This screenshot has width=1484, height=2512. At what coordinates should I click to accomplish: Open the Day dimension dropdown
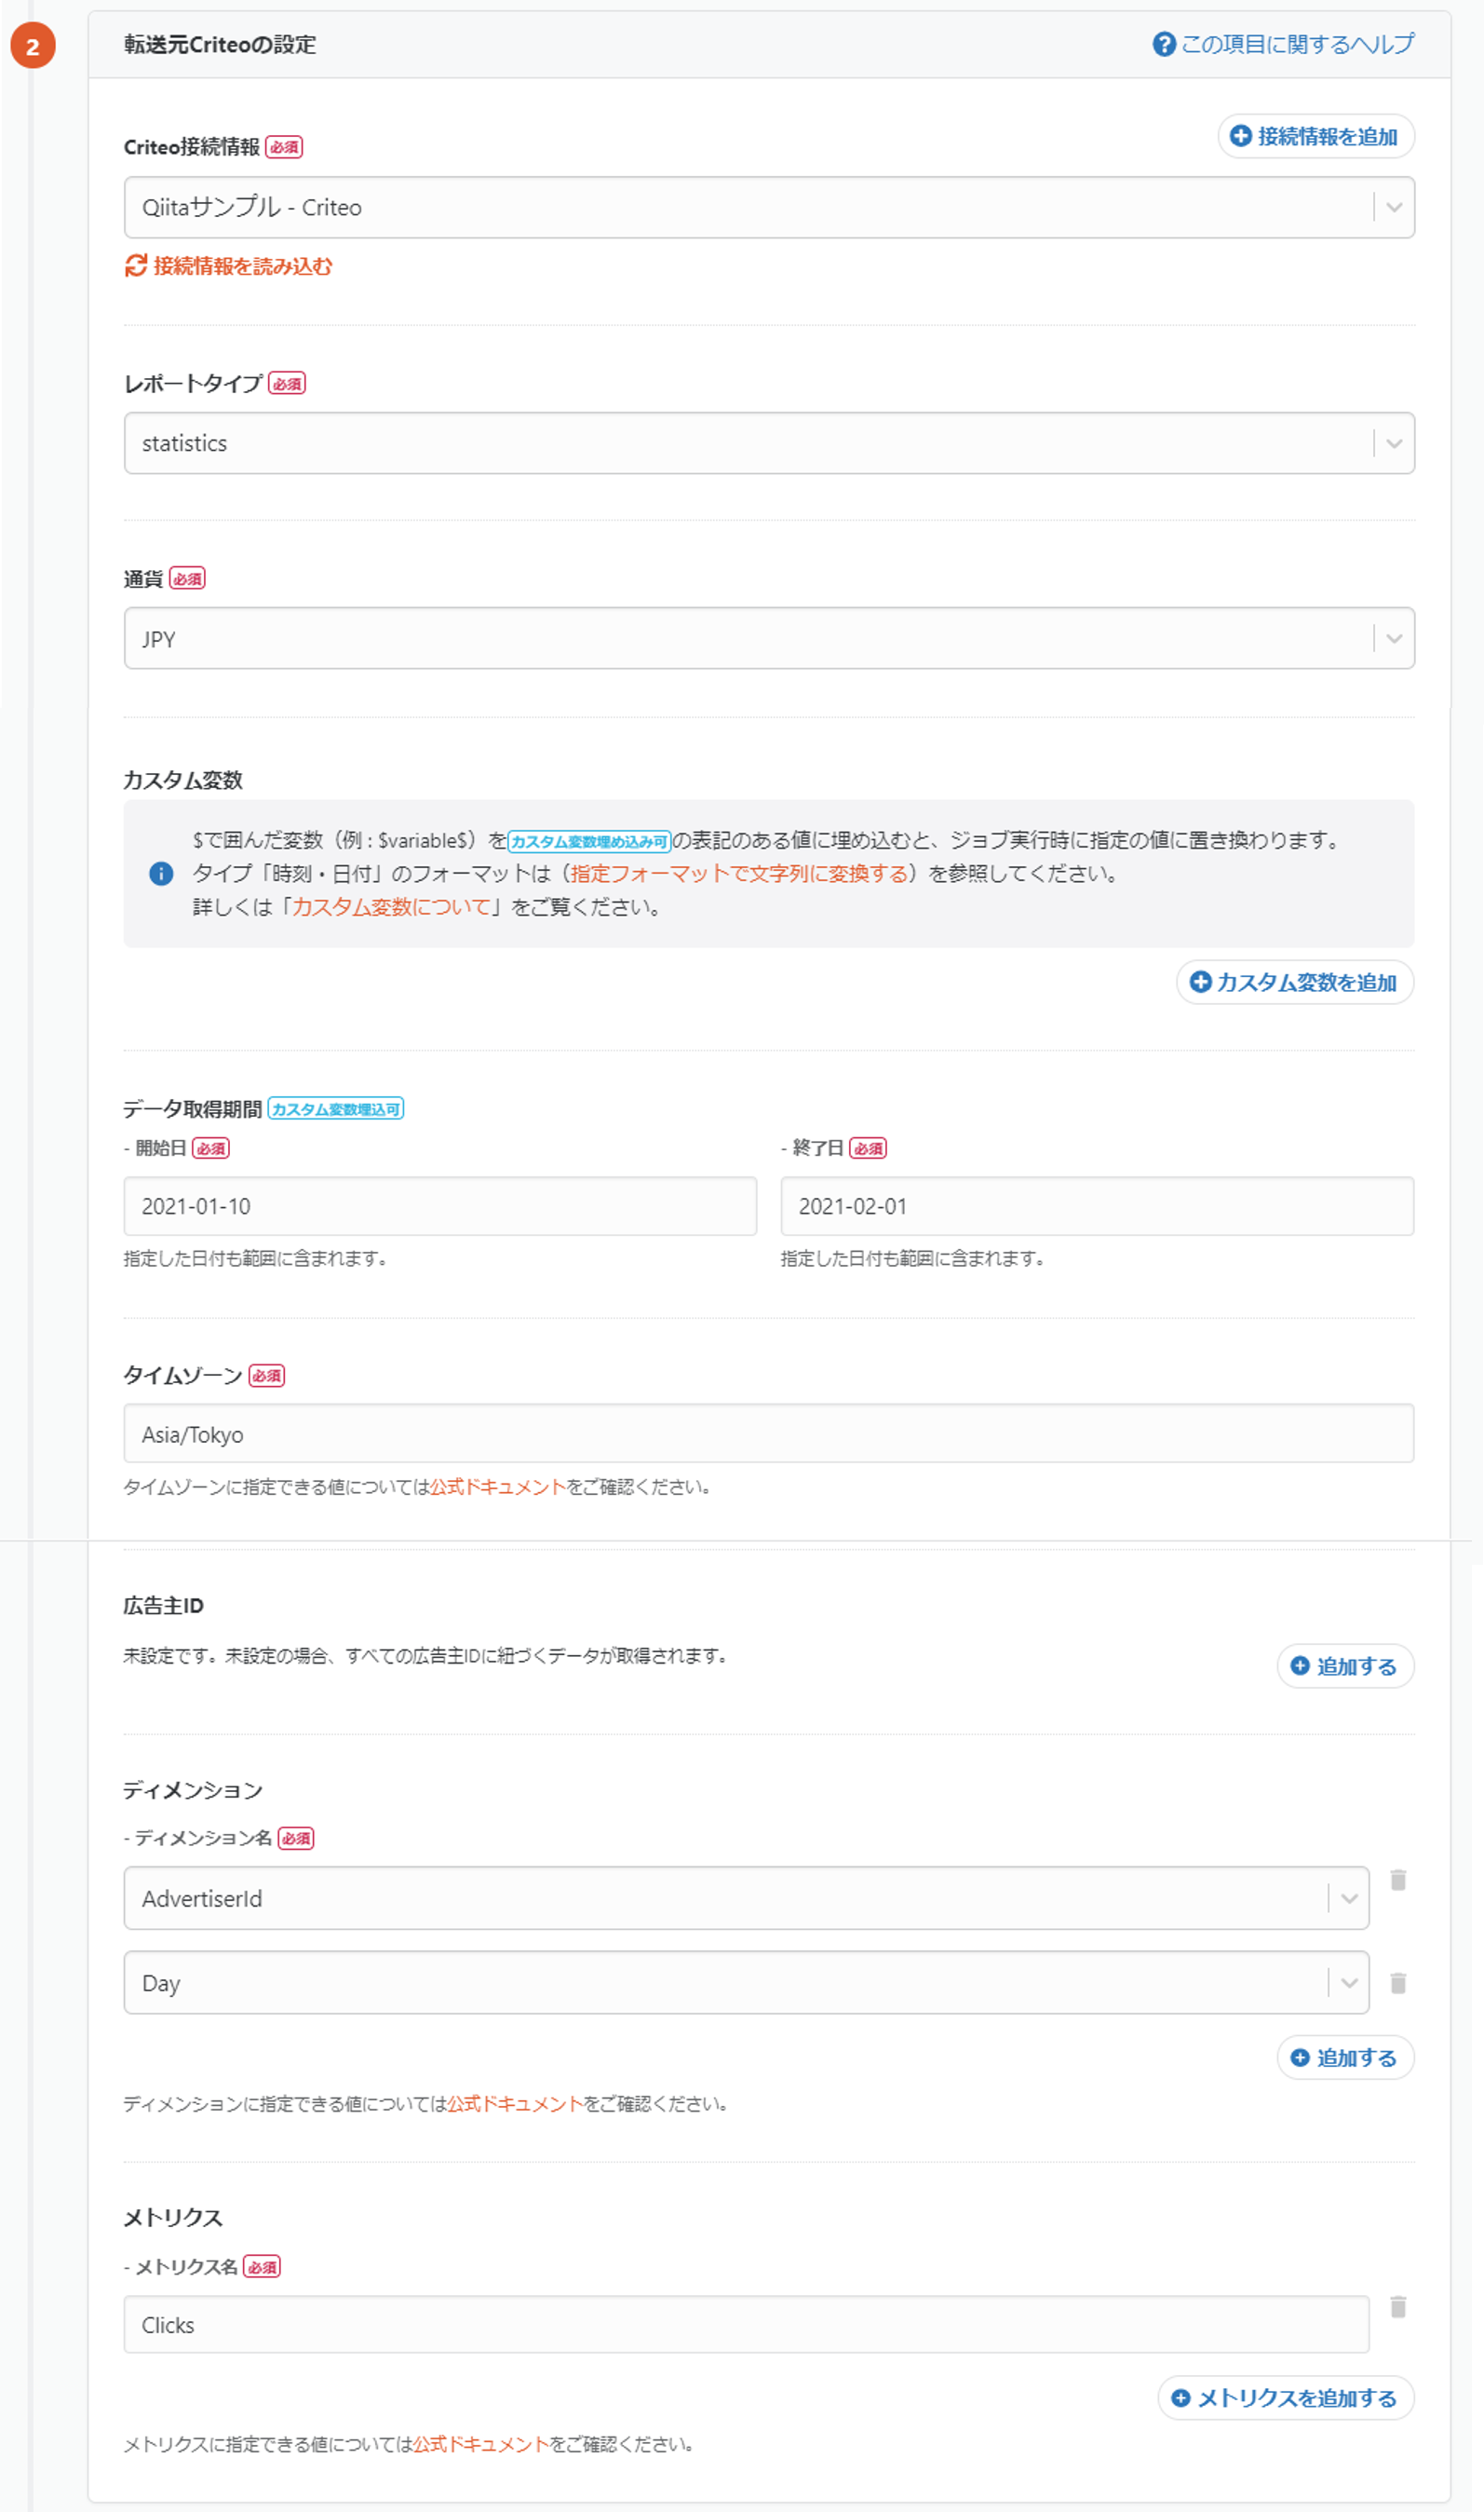tap(746, 1983)
